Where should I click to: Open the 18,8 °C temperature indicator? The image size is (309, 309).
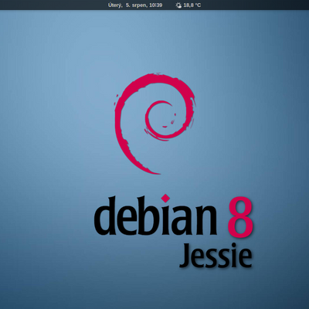pos(192,5)
